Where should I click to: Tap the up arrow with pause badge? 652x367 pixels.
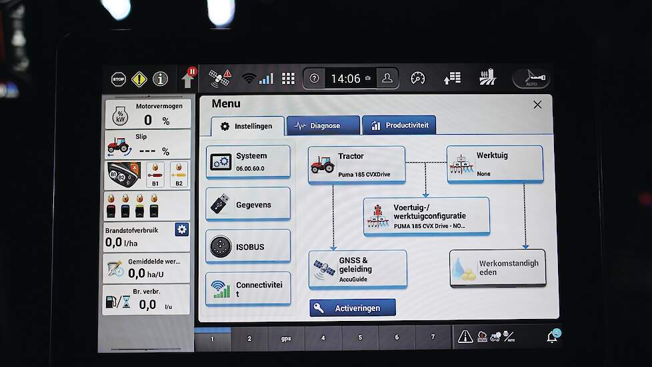point(189,78)
